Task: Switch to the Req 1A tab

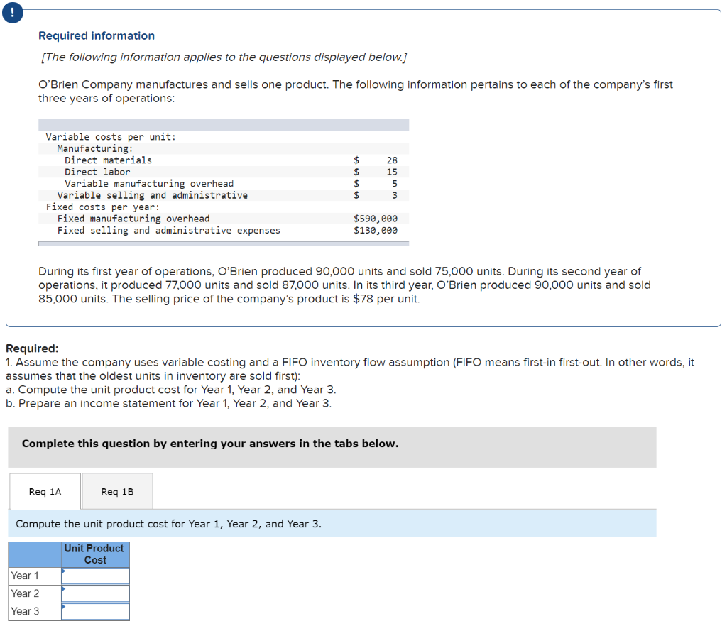Action: (x=45, y=492)
